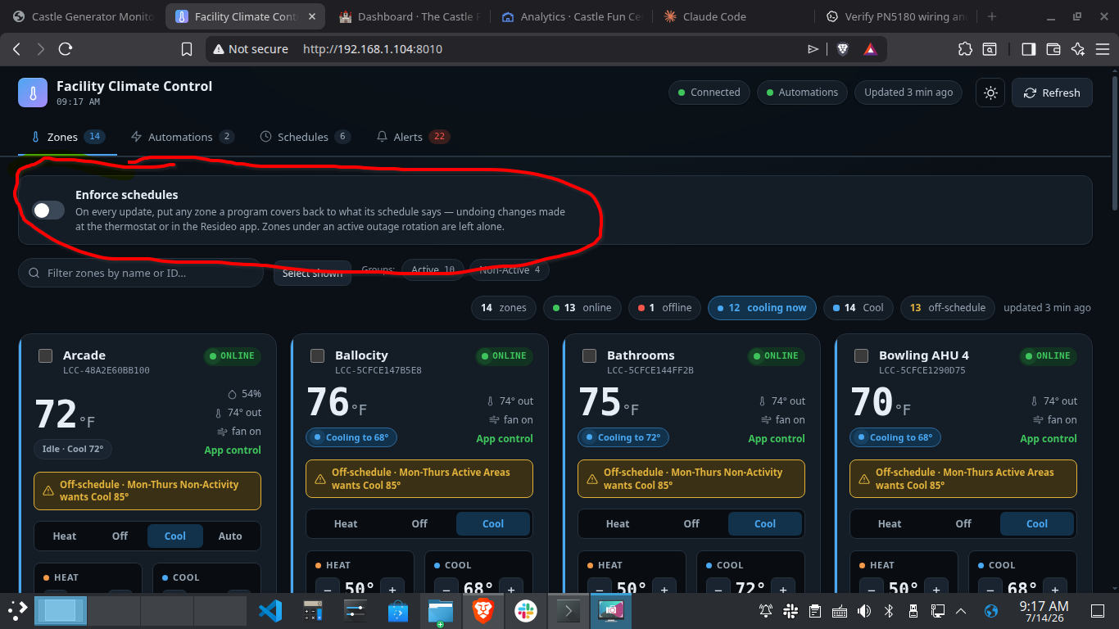The image size is (1119, 629).
Task: Enable the Enforce schedules switch
Action: (x=48, y=210)
